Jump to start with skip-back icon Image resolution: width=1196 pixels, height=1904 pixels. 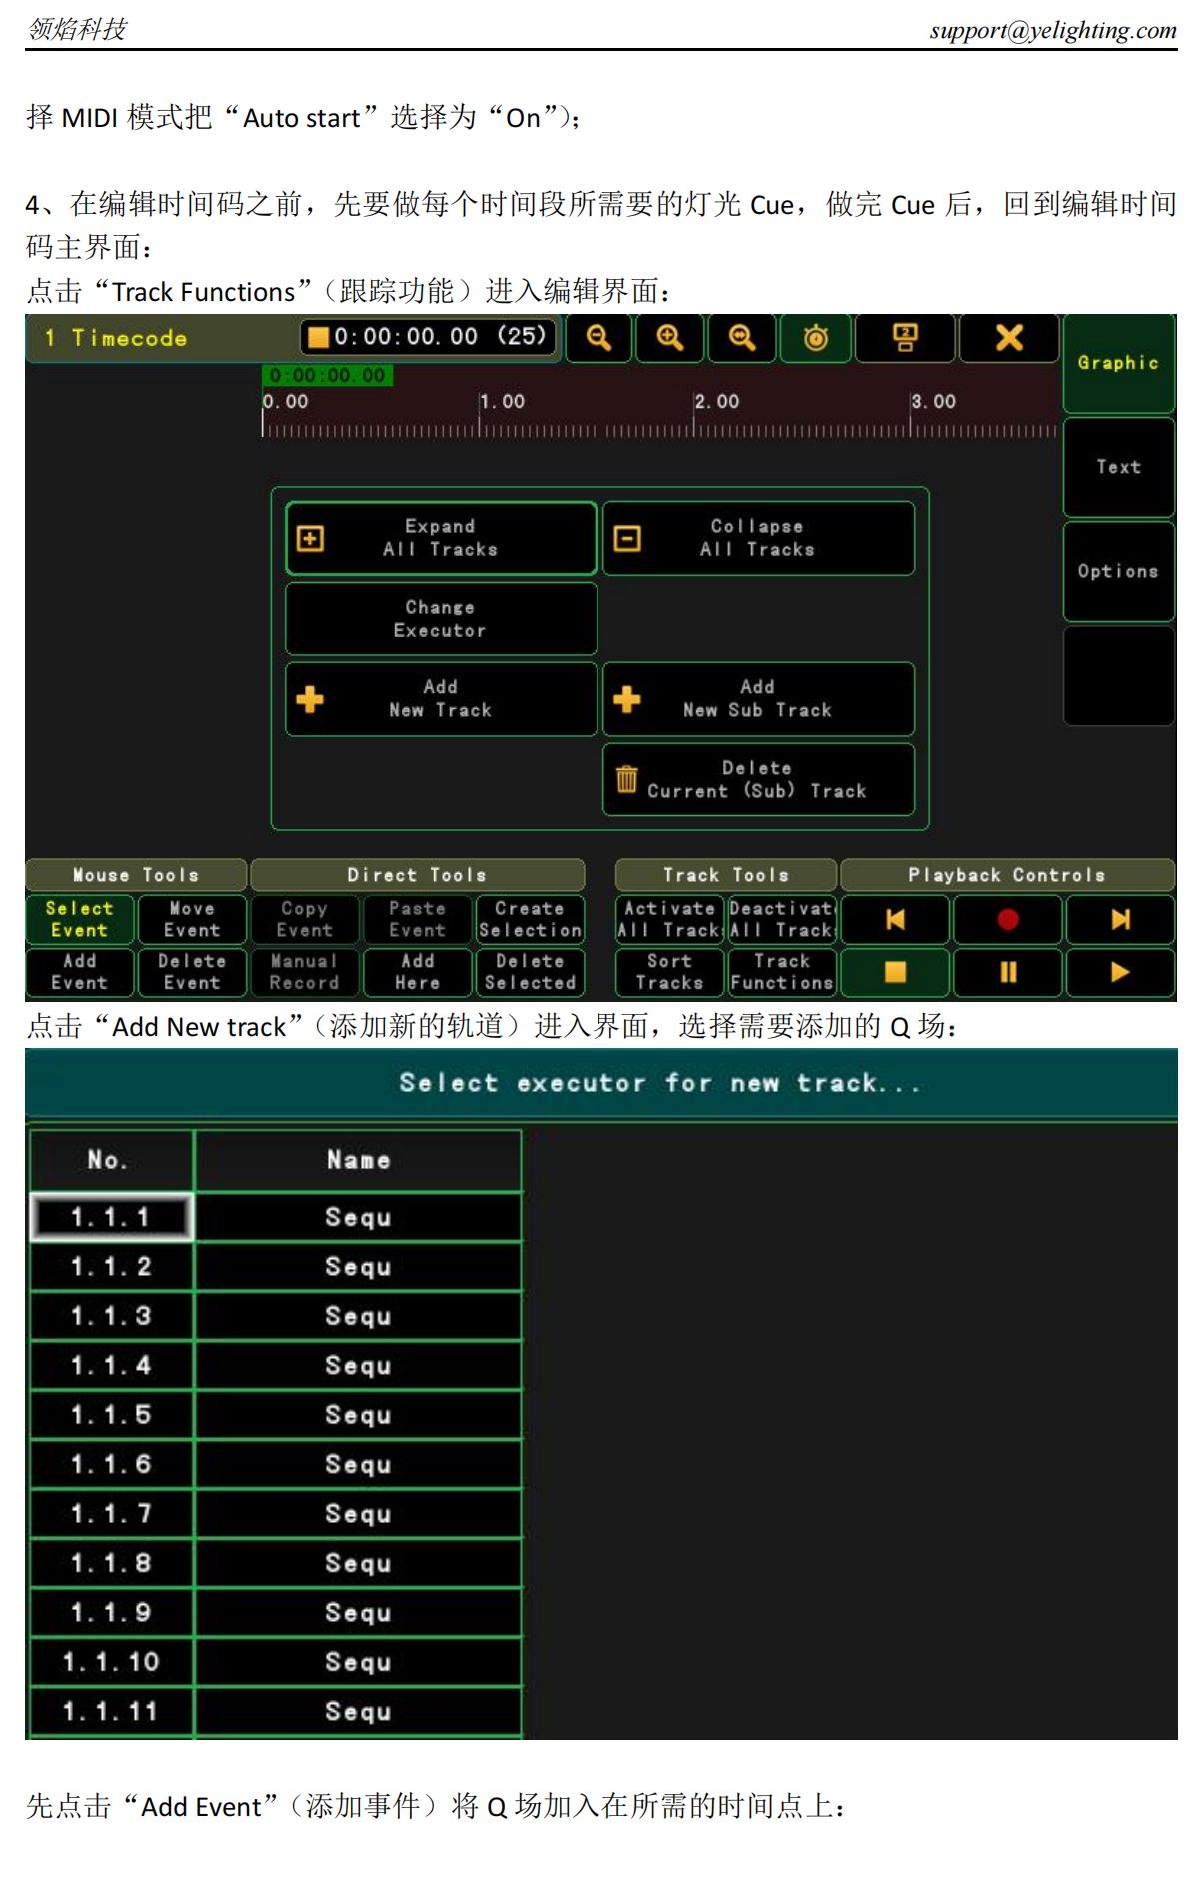[895, 919]
